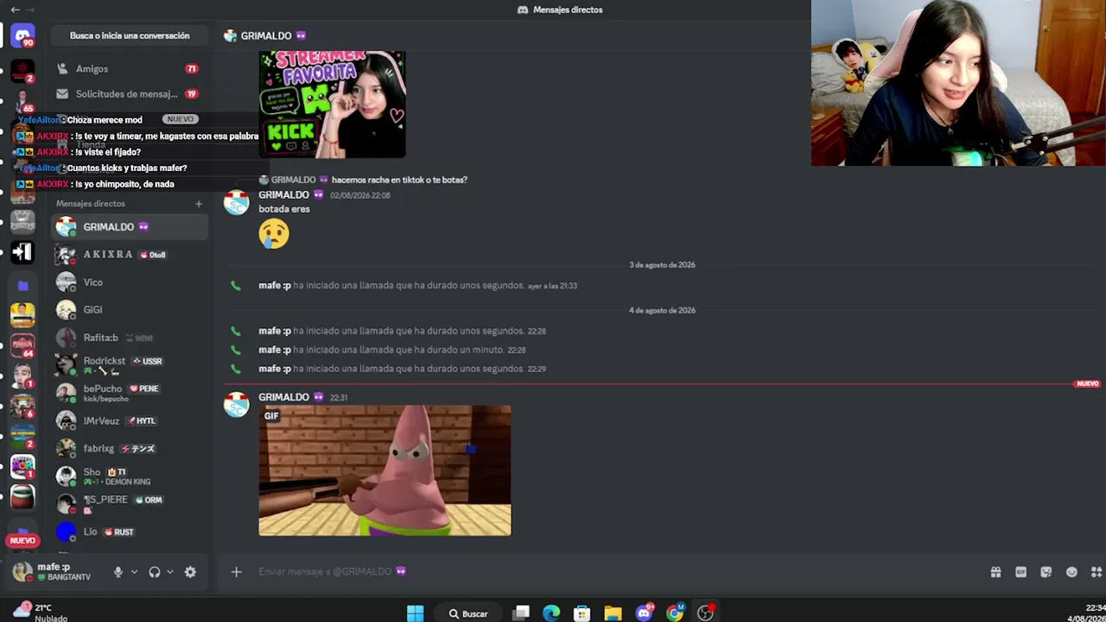This screenshot has width=1106, height=622.
Task: Open the Amigos tab
Action: [x=129, y=69]
